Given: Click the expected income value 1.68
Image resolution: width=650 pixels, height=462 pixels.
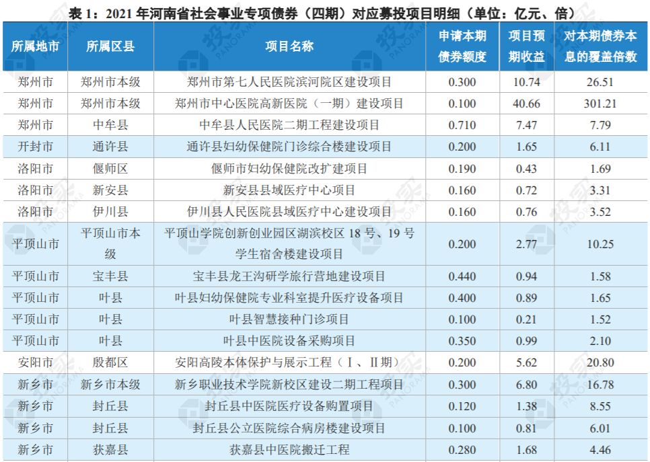Looking at the screenshot, I should [x=526, y=450].
